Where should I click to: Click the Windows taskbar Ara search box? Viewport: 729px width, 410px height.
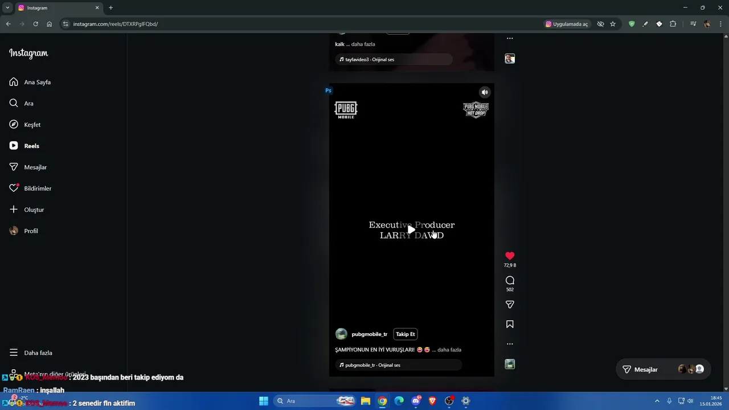pos(316,401)
